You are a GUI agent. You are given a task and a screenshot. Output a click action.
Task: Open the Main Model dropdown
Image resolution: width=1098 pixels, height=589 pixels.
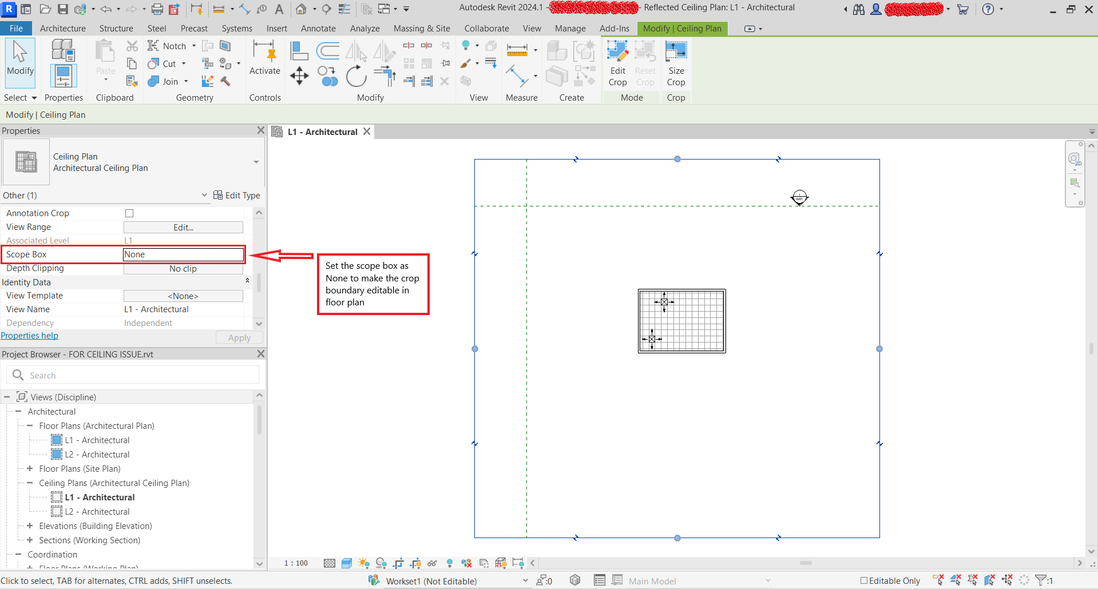pyautogui.click(x=767, y=580)
